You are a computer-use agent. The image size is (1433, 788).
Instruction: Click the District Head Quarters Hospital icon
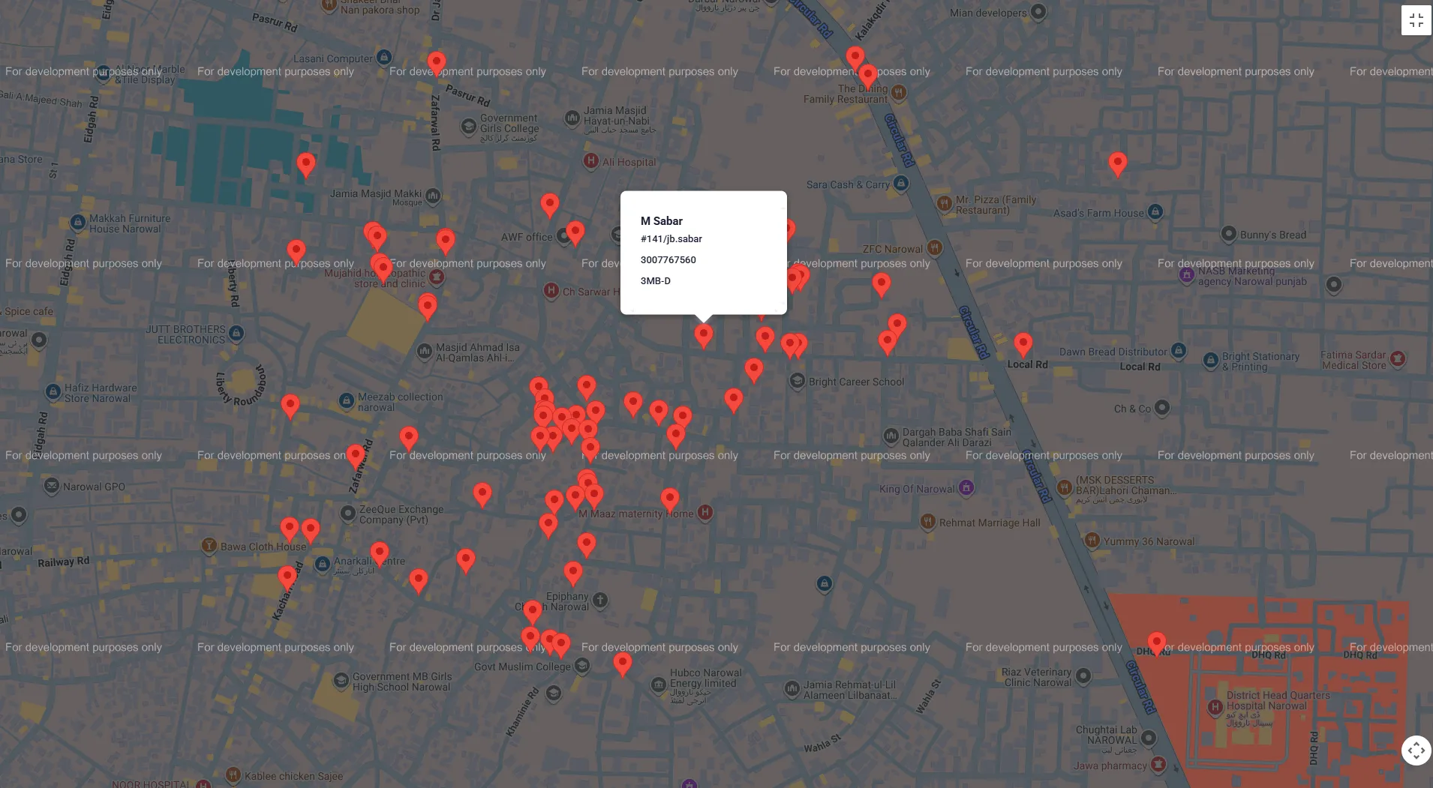[1215, 707]
